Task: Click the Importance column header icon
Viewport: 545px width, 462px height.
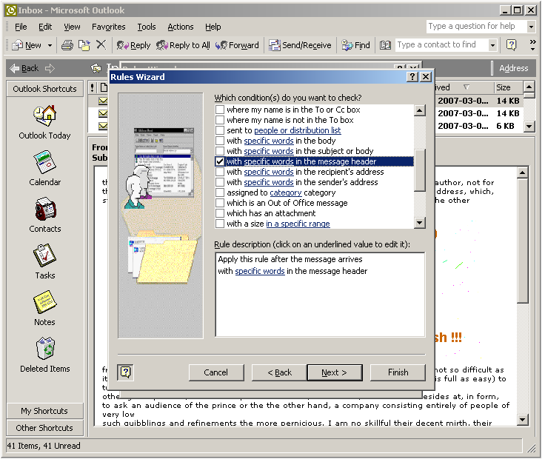Action: tap(93, 88)
